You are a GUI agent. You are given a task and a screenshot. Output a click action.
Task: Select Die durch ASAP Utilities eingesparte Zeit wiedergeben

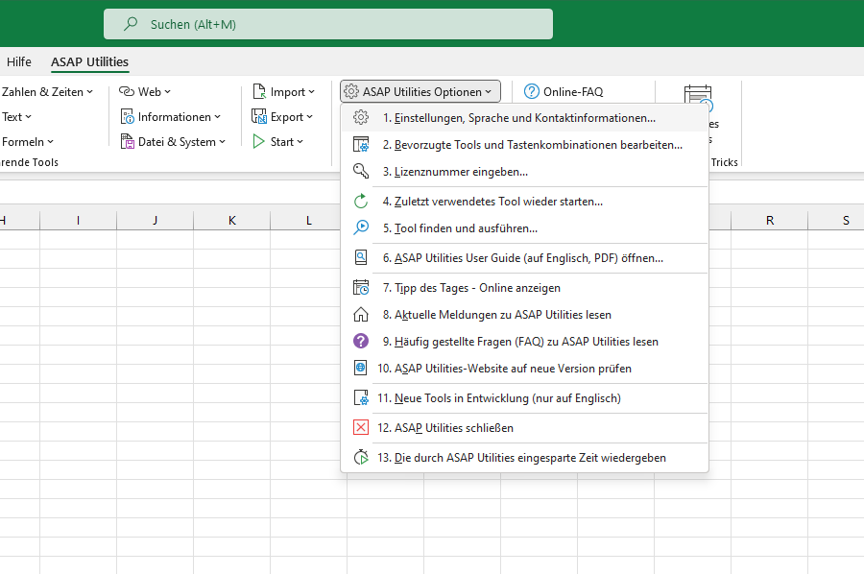pyautogui.click(x=524, y=457)
